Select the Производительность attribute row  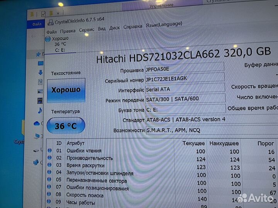pos(161,159)
